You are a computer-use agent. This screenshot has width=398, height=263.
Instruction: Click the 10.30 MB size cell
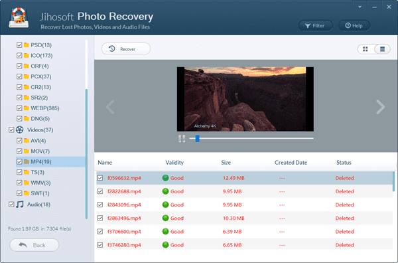click(233, 218)
